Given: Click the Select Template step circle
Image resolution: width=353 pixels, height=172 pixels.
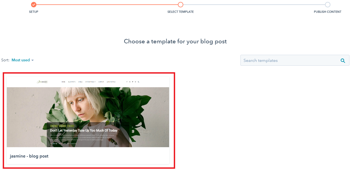Looking at the screenshot, I should point(181,5).
